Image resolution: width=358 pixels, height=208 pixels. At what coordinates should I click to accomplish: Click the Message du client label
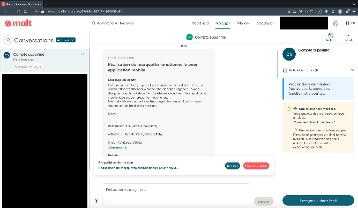click(122, 80)
